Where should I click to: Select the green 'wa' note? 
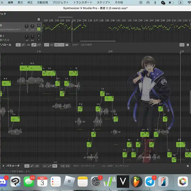click(x=6, y=84)
